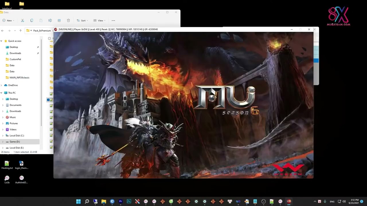Show hidden tray icons chevron
The width and height of the screenshot is (367, 206).
(315, 201)
